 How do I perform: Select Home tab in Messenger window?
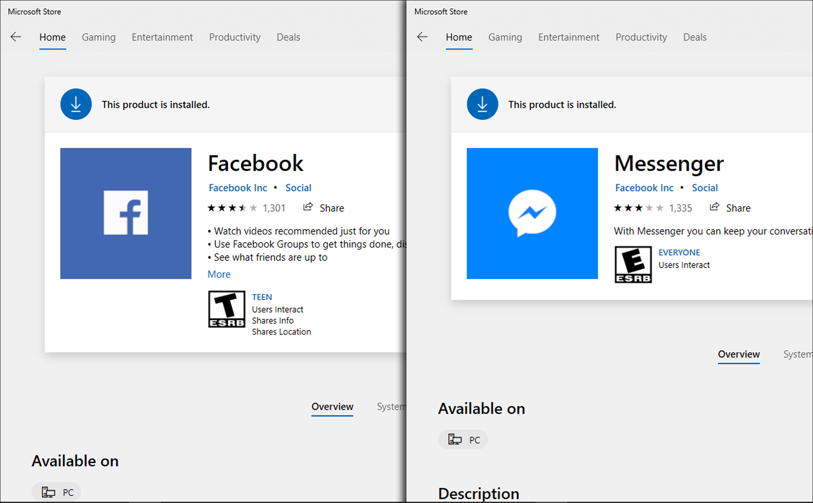click(459, 37)
